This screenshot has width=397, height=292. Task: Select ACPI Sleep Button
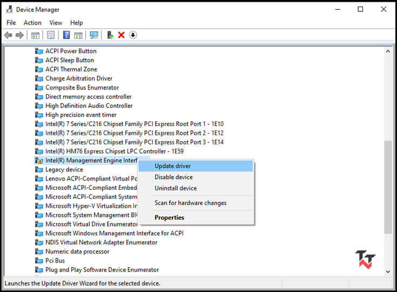[x=70, y=61]
